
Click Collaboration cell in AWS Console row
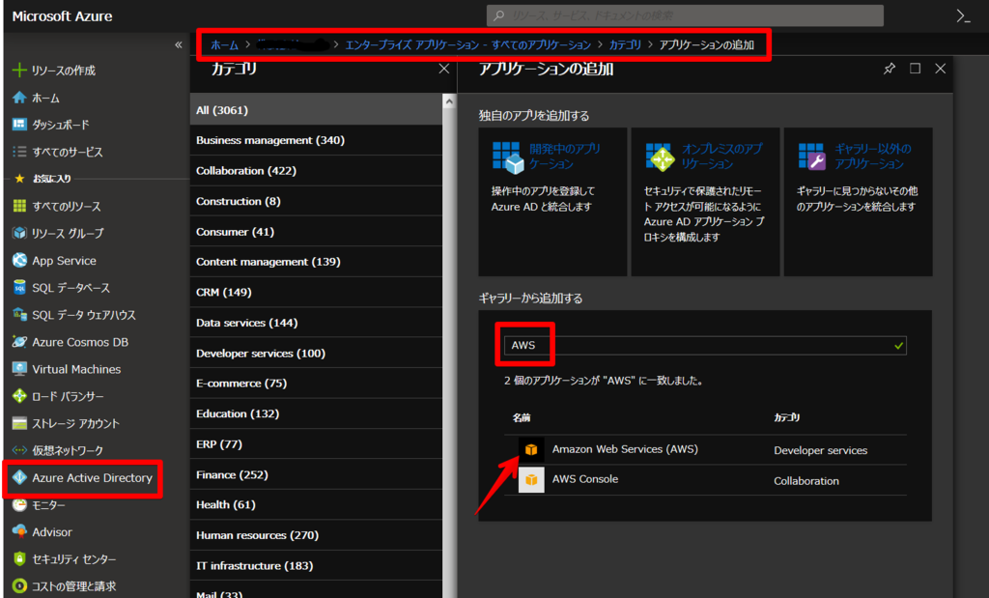[806, 481]
